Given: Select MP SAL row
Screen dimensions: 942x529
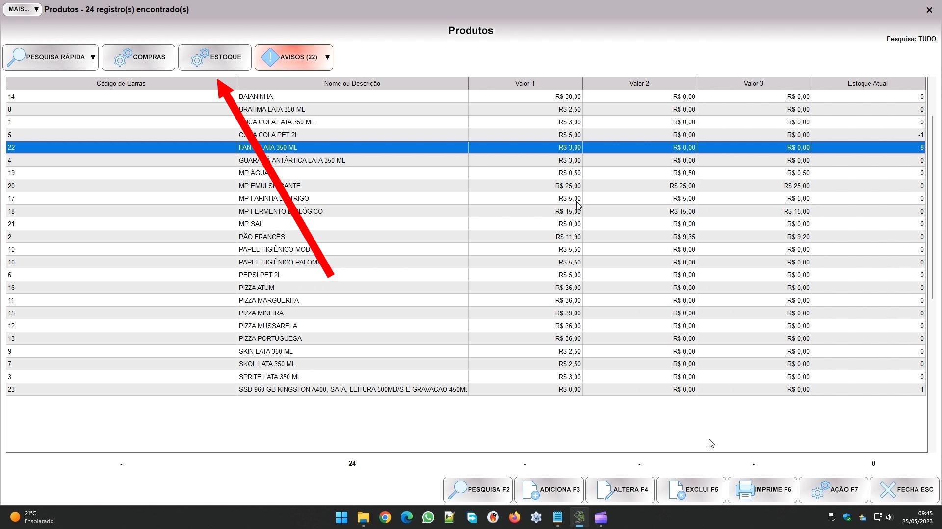Looking at the screenshot, I should point(466,224).
